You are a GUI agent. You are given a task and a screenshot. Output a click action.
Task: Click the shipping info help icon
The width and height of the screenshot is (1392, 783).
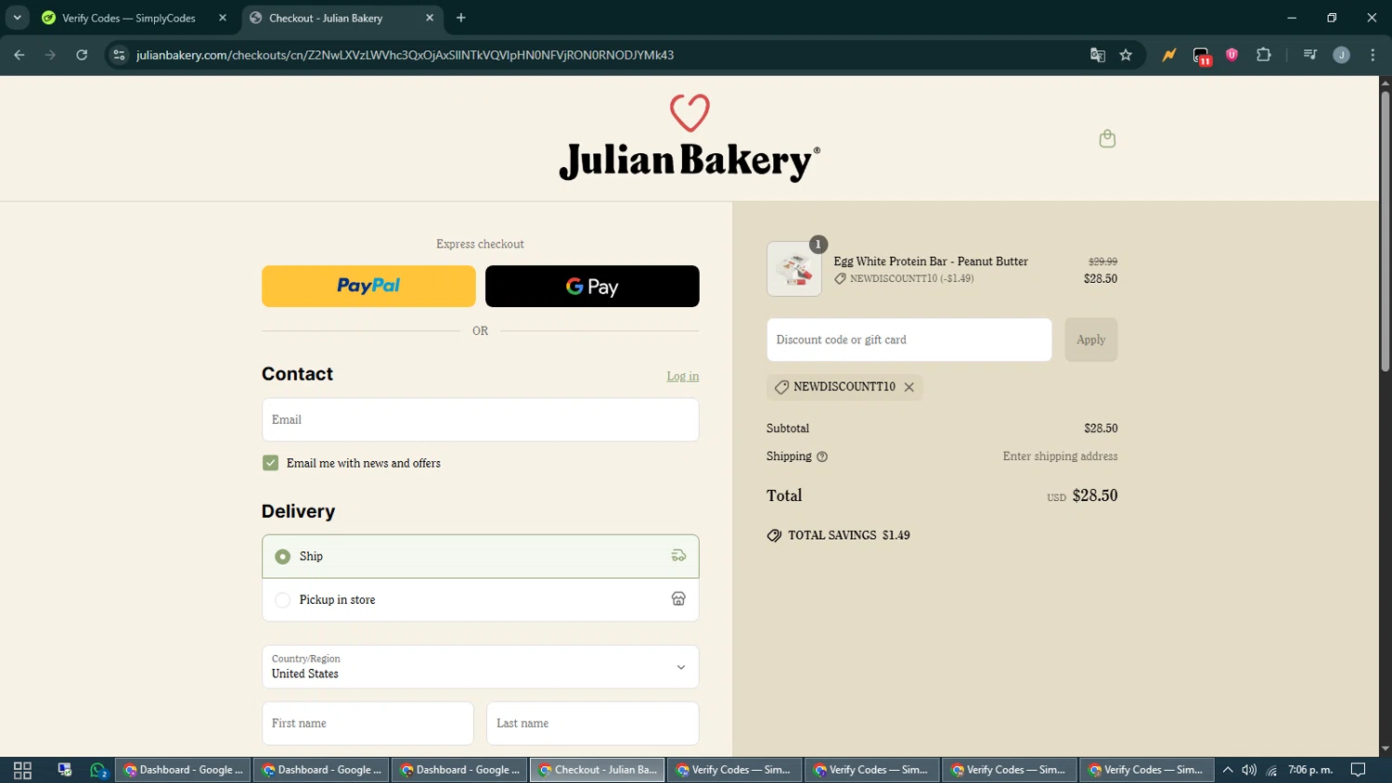[x=822, y=456]
